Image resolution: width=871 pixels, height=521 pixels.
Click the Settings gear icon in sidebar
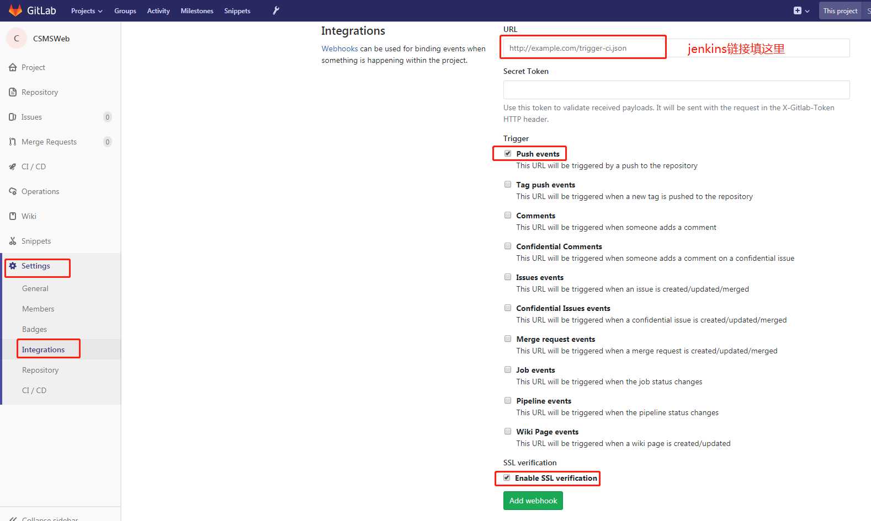click(13, 266)
